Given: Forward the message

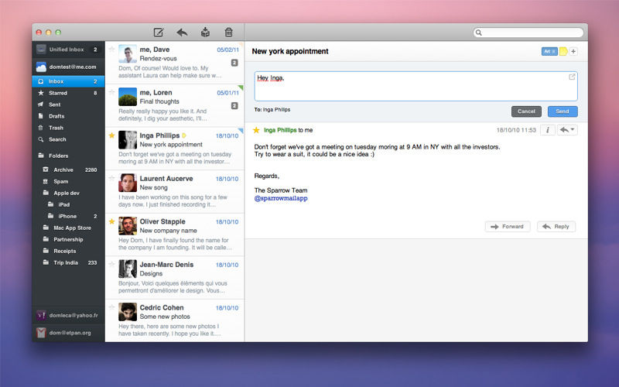Looking at the screenshot, I should pyautogui.click(x=508, y=227).
